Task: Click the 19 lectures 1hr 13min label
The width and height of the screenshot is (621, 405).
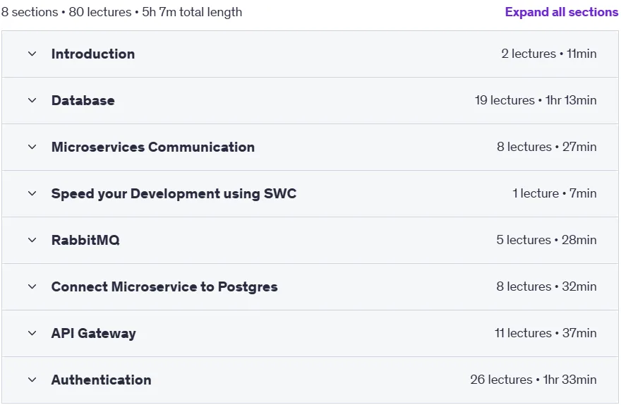Action: (536, 100)
